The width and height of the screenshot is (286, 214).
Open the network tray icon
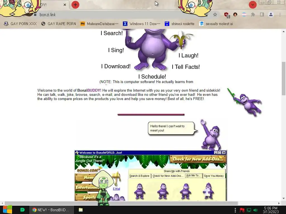(249, 210)
